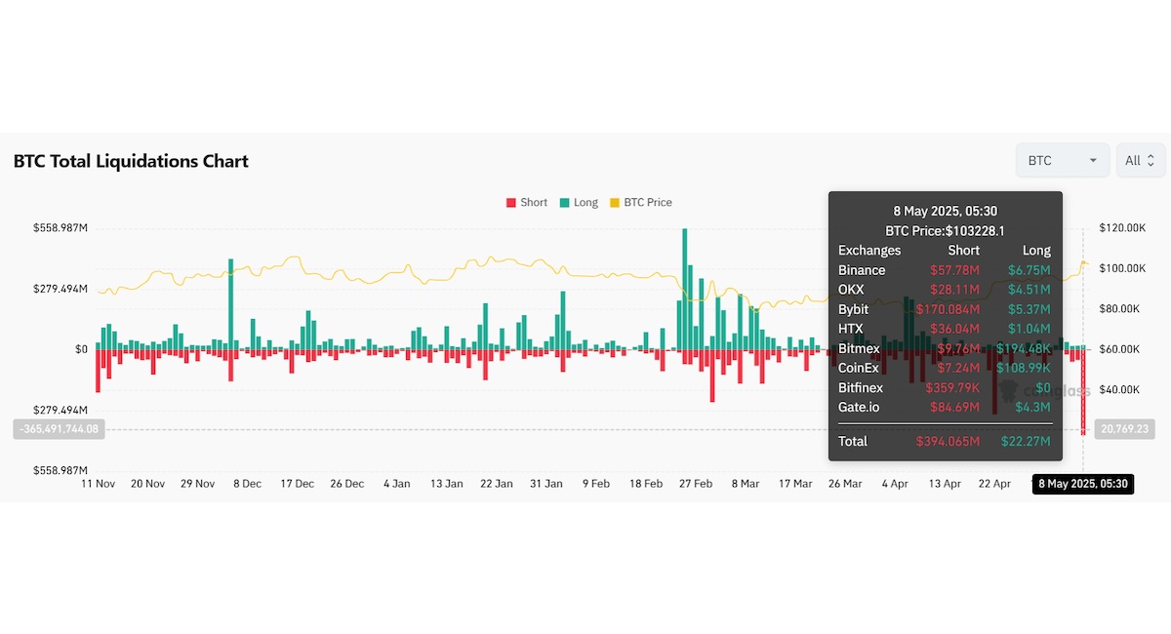Select the tallest green bar near 27 Feb
This screenshot has height=634, width=1171.
pyautogui.click(x=685, y=288)
